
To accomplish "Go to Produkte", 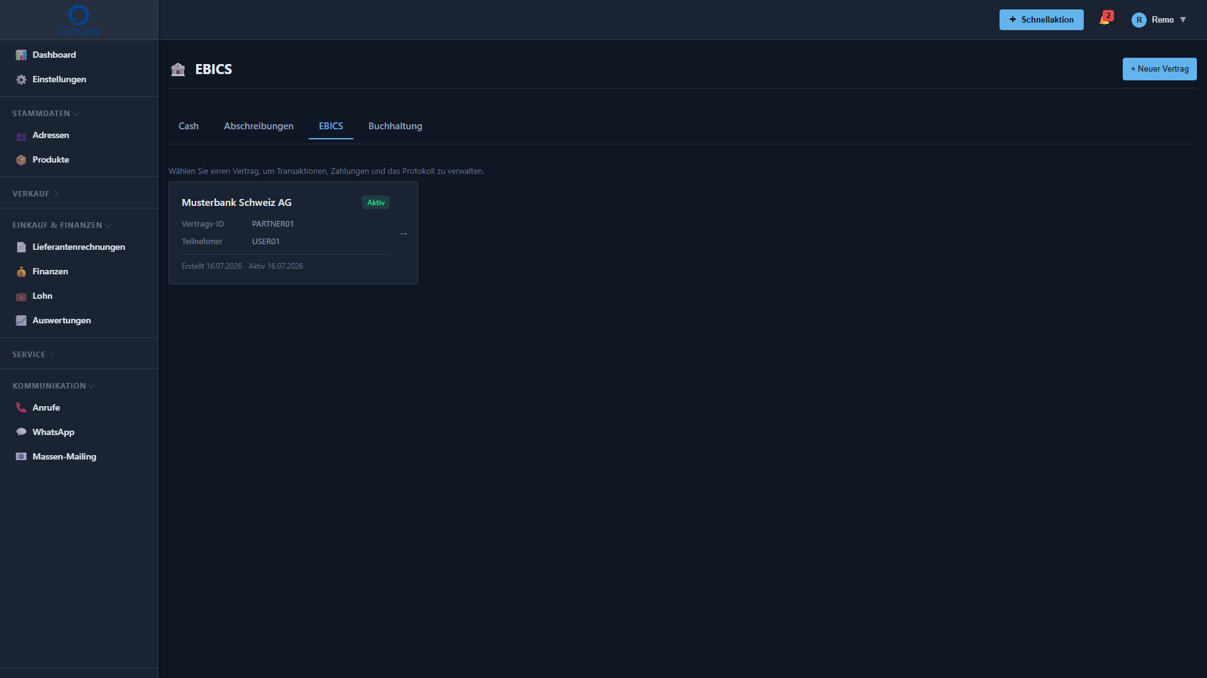I will [x=51, y=160].
